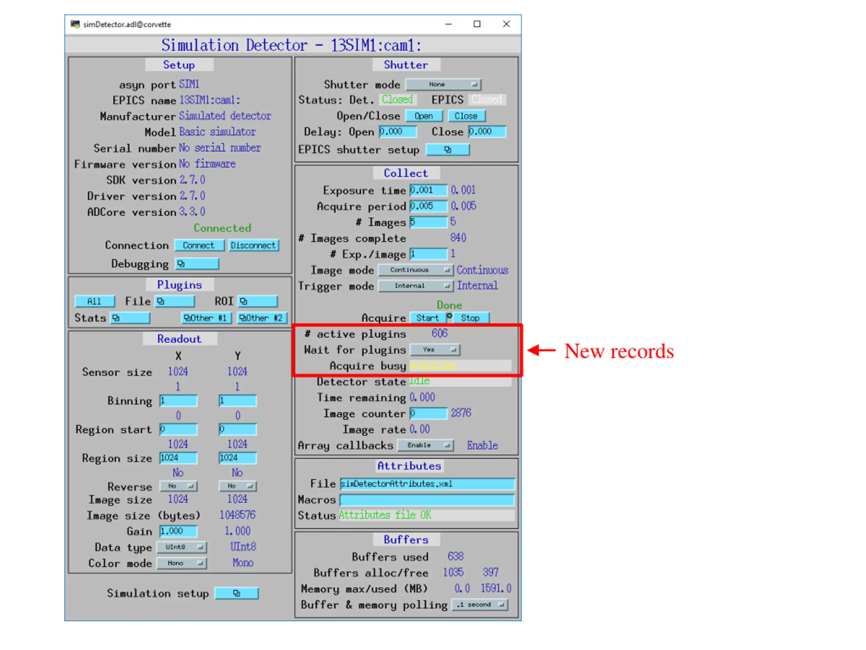Change the Wait for plugins Yes option
The height and width of the screenshot is (650, 866).
[435, 349]
